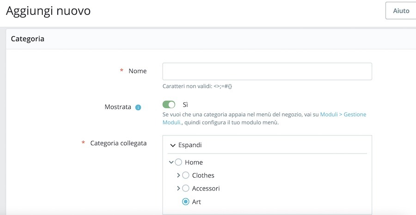Click the Sì label next to toggle
The height and width of the screenshot is (215, 416).
click(x=185, y=105)
